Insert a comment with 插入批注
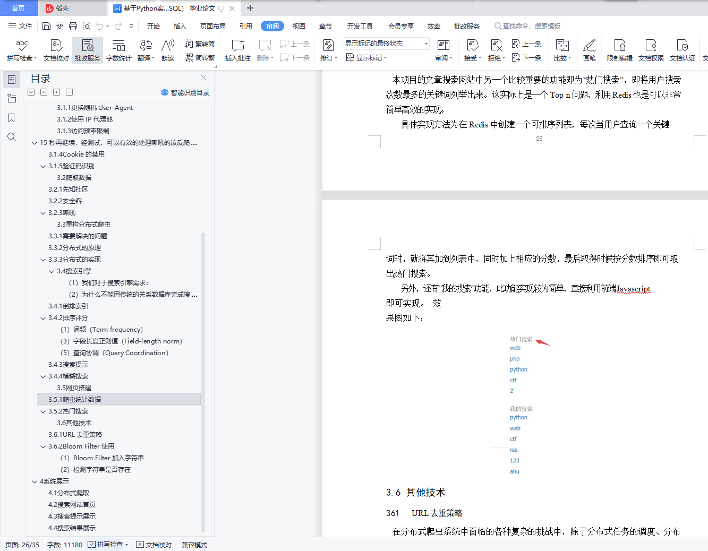 pyautogui.click(x=238, y=50)
